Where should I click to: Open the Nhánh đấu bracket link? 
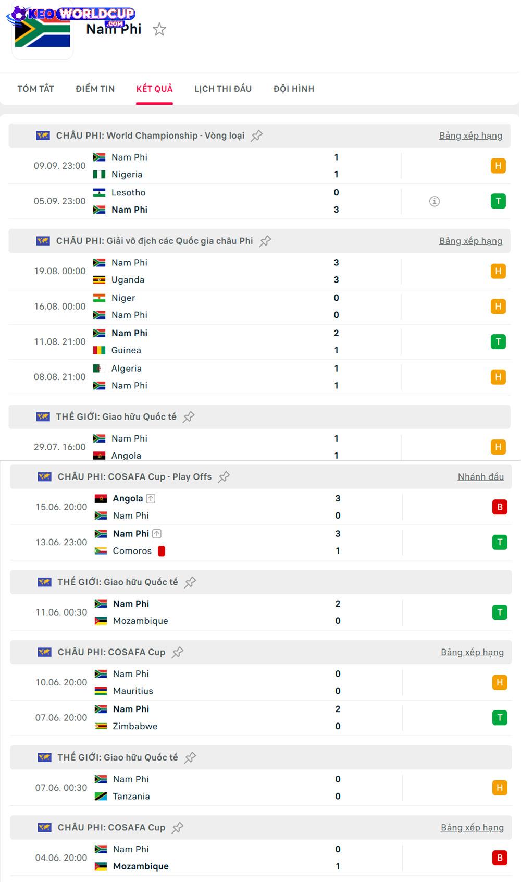point(480,477)
